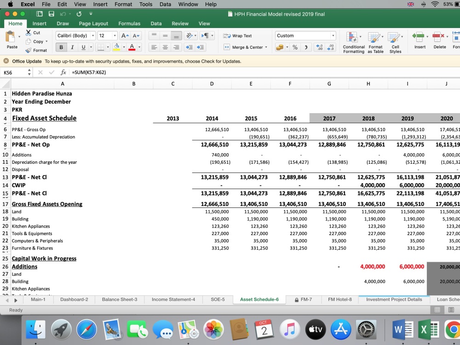Dismiss the Office Update notification bar
This screenshot has height=345, width=460.
click(6, 61)
